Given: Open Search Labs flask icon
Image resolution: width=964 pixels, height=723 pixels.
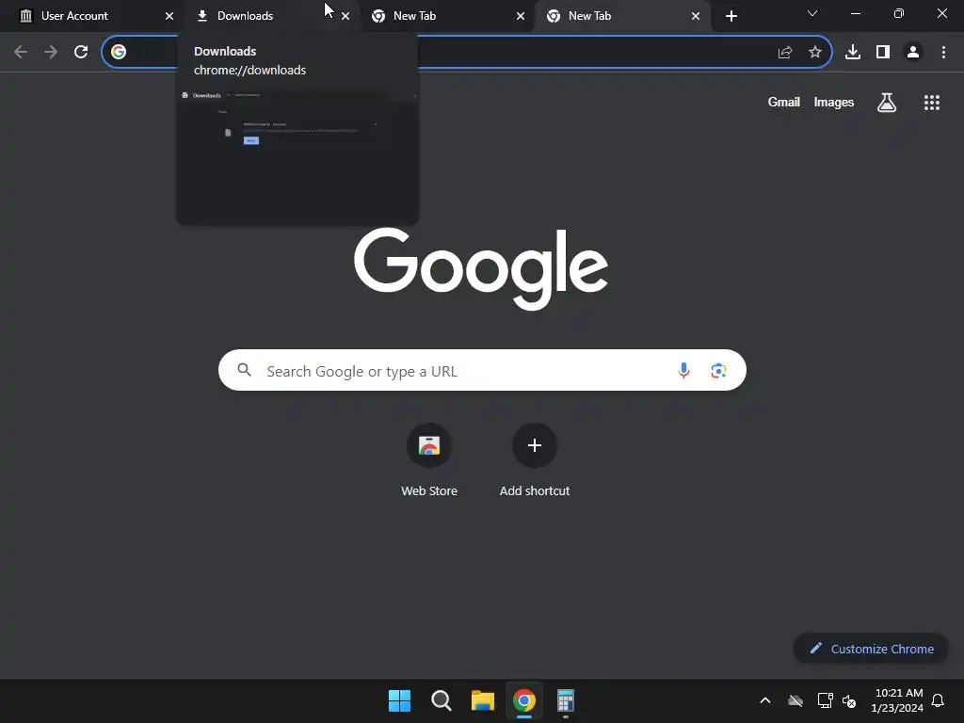Looking at the screenshot, I should (887, 102).
